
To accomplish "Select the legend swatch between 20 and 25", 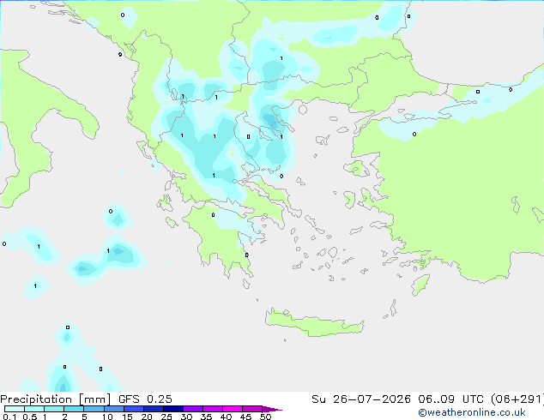I will pyautogui.click(x=154, y=409).
